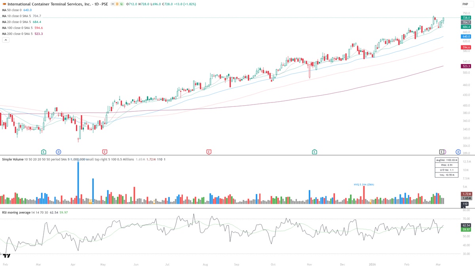This screenshot has height=267, width=475.
Task: Click the 1mL 10.55 M table row
Action: pyautogui.click(x=446, y=174)
